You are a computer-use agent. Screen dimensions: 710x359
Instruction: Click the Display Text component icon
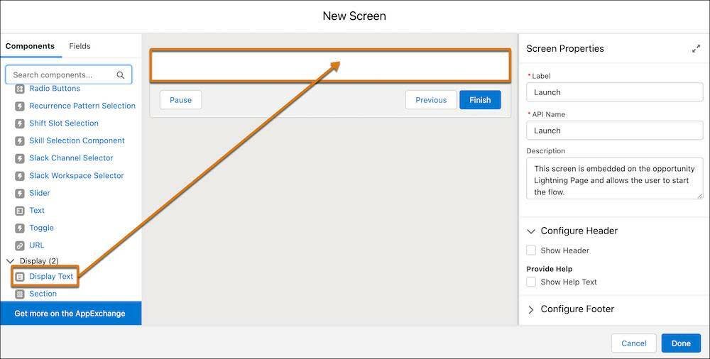click(x=19, y=277)
